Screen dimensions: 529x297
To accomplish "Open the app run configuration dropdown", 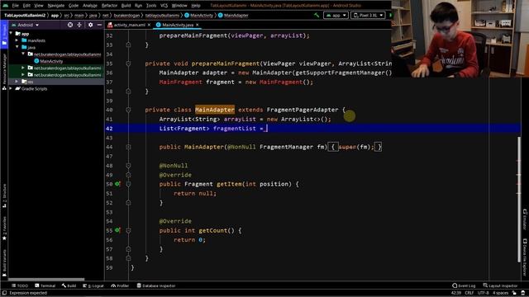I will [x=336, y=15].
